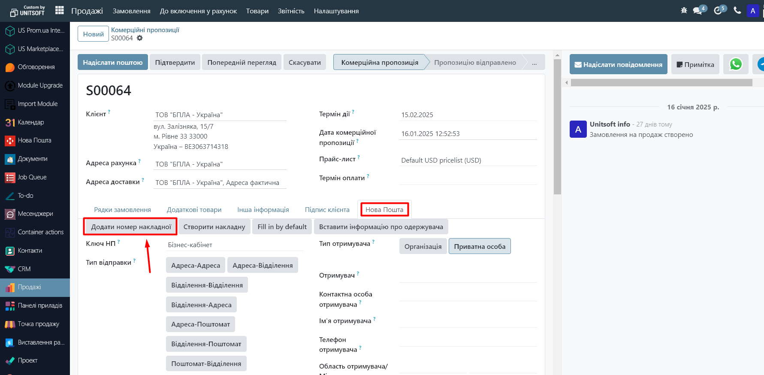Viewport: 764px width, 375px height.
Task: Open Module Upgrade in sidebar
Action: tap(35, 85)
